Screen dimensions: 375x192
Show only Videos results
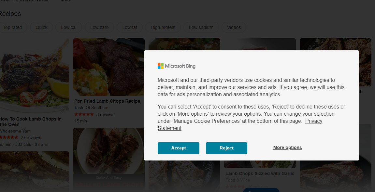coord(234,27)
